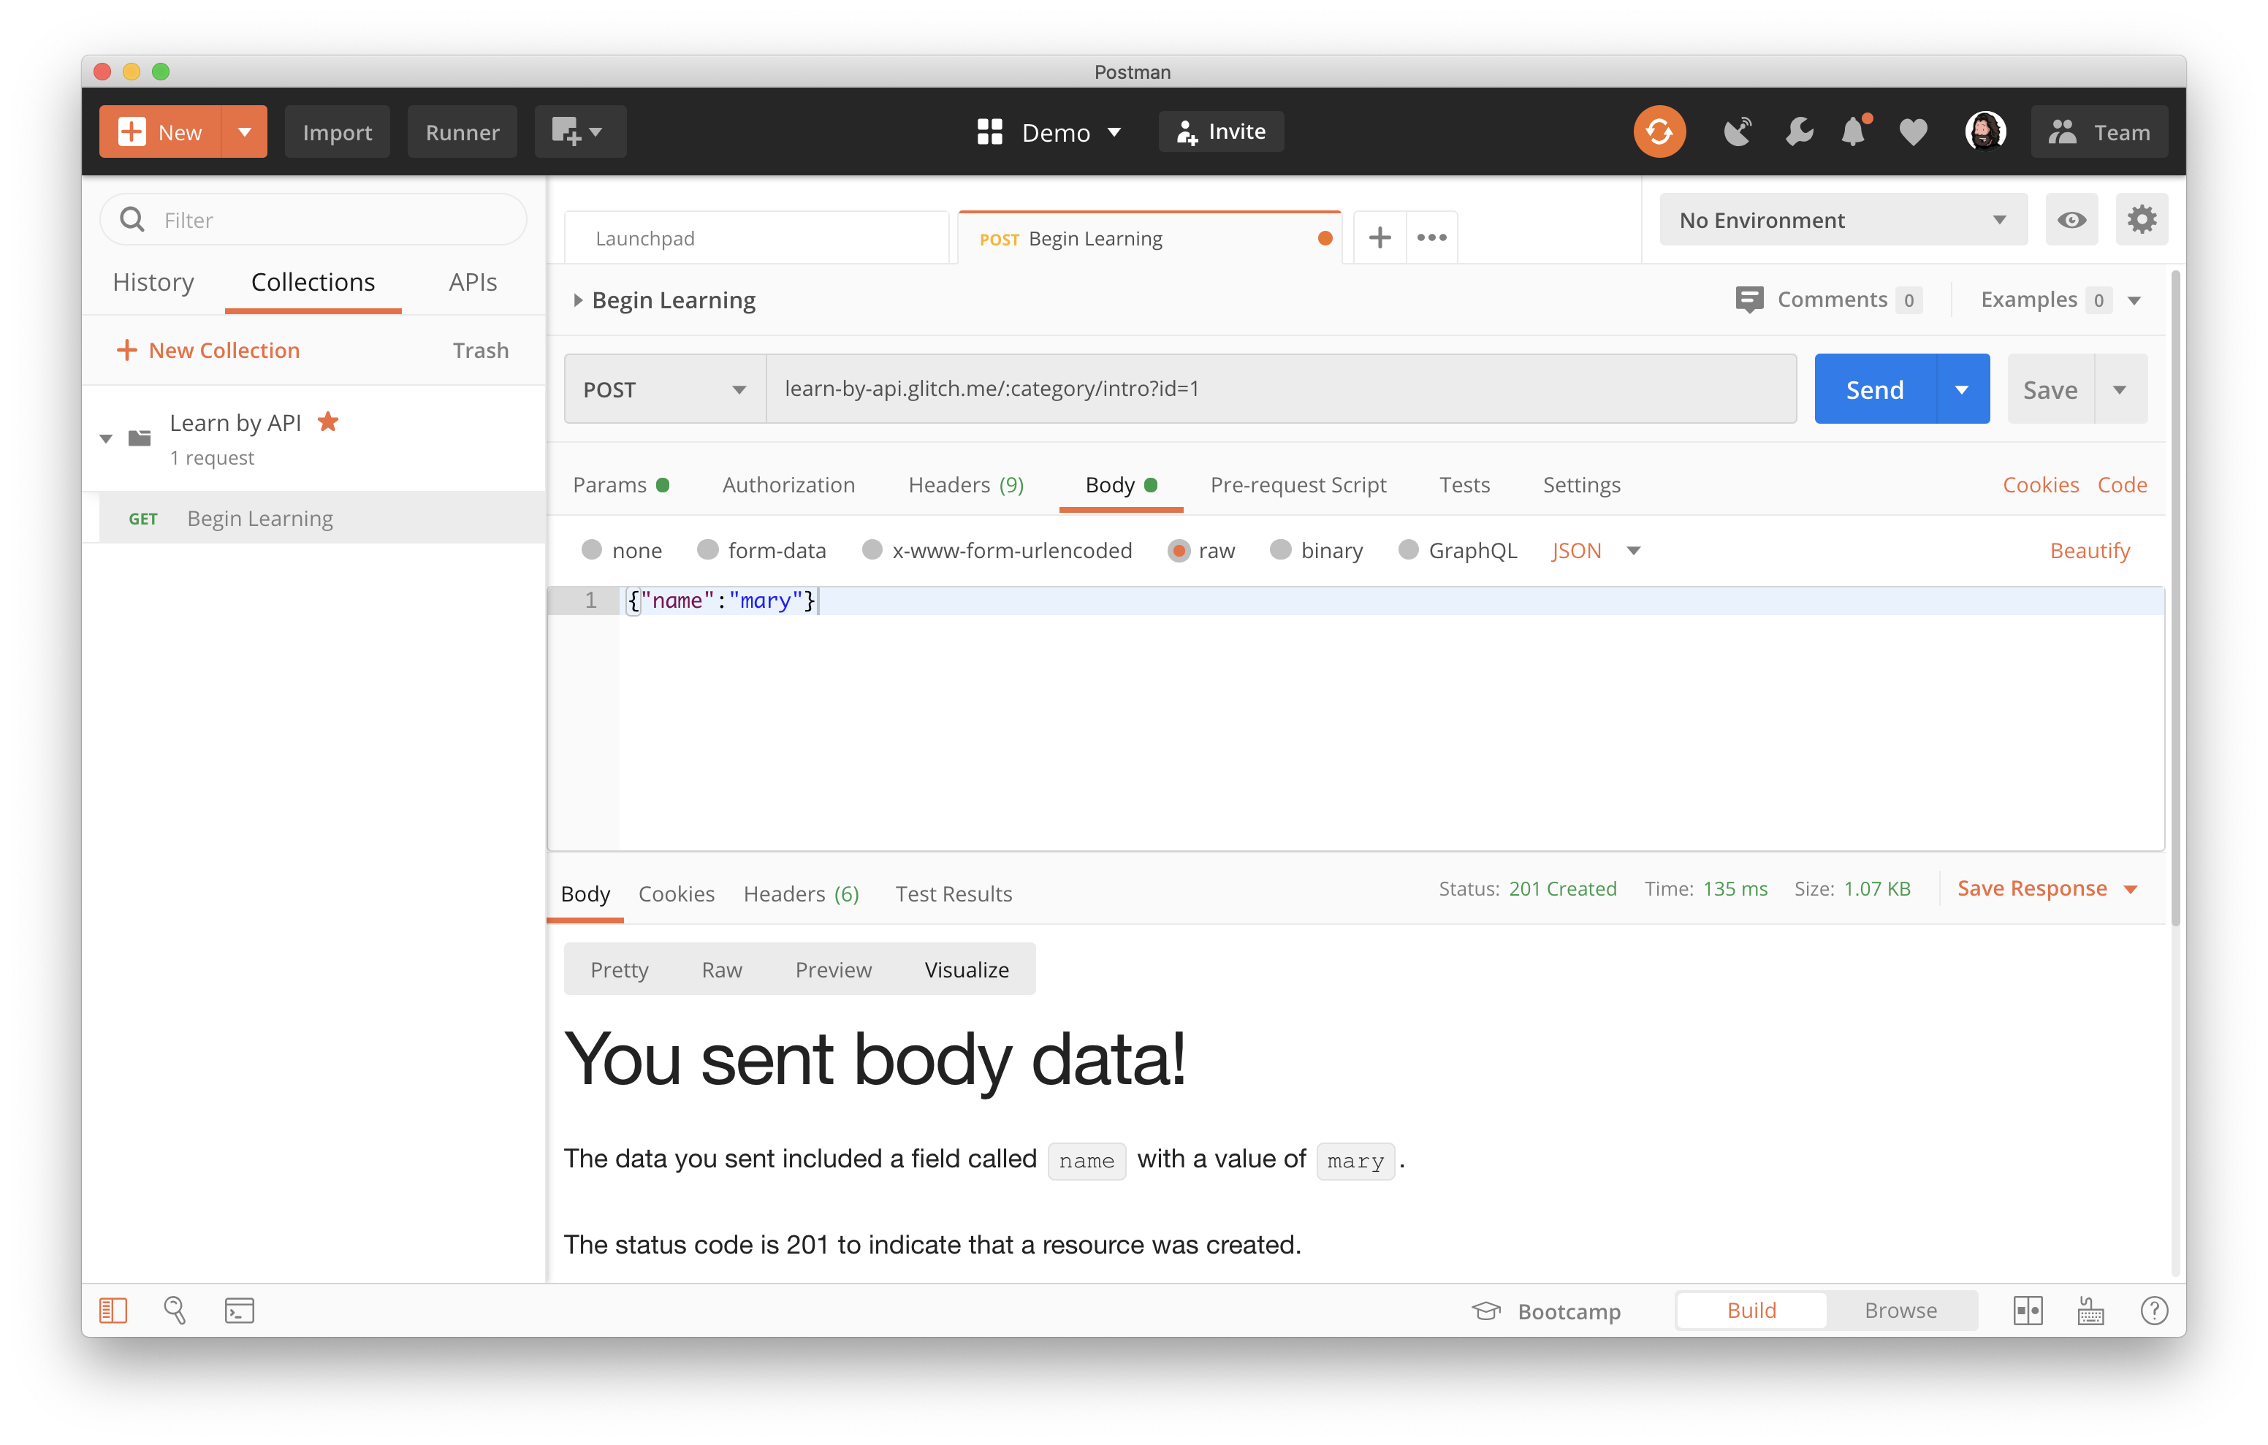Viewport: 2268px width, 1445px height.
Task: Switch response view to Pretty
Action: [x=619, y=969]
